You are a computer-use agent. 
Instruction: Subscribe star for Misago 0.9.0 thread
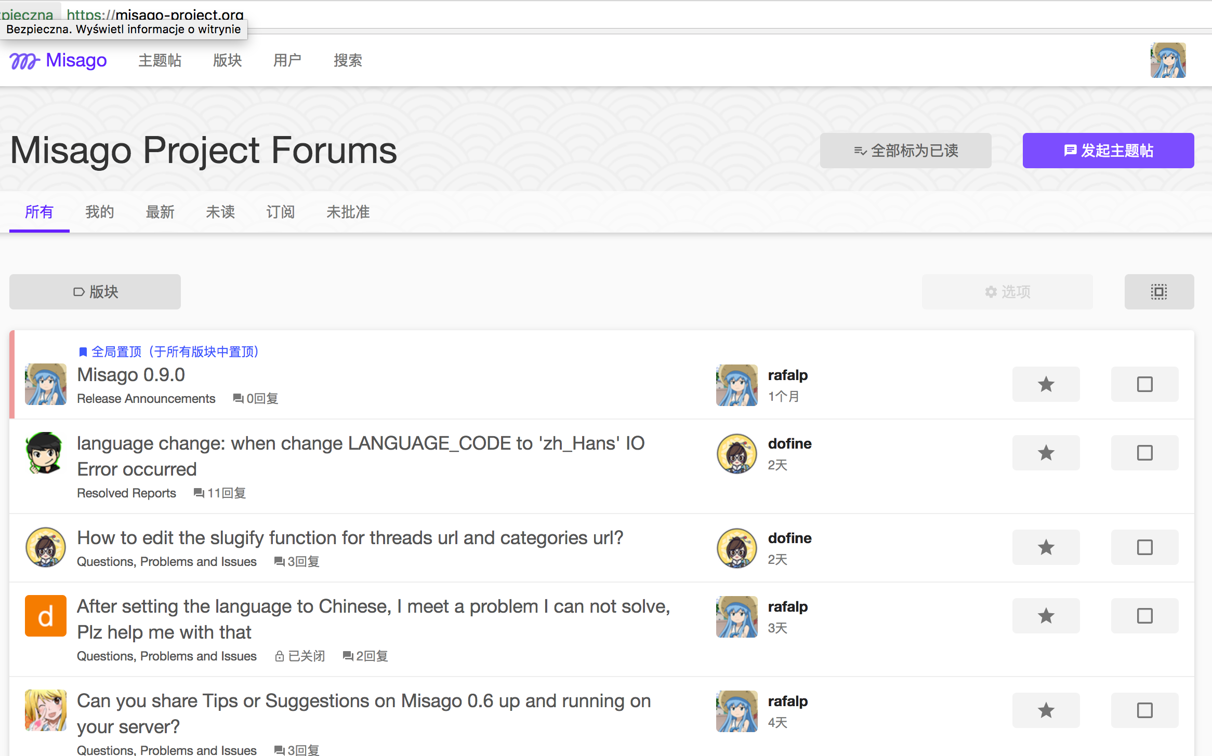(x=1046, y=384)
